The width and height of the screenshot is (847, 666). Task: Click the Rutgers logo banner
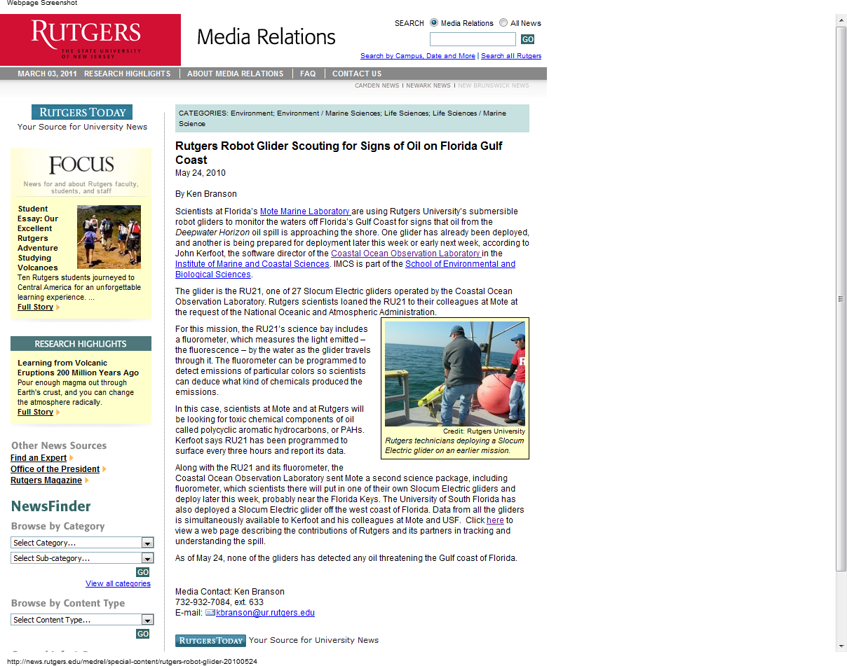pos(90,40)
